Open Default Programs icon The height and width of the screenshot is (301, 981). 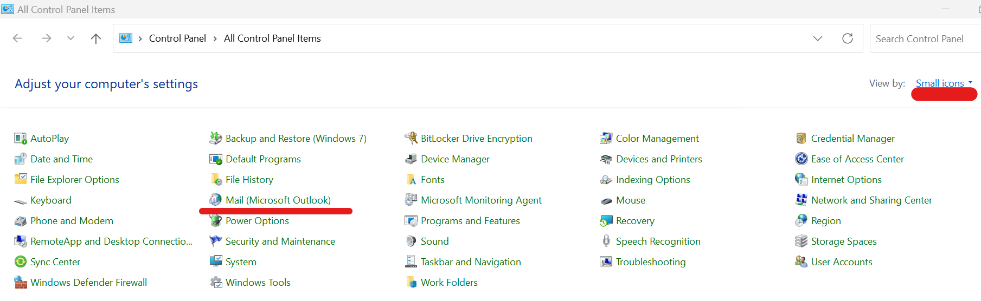coord(216,159)
